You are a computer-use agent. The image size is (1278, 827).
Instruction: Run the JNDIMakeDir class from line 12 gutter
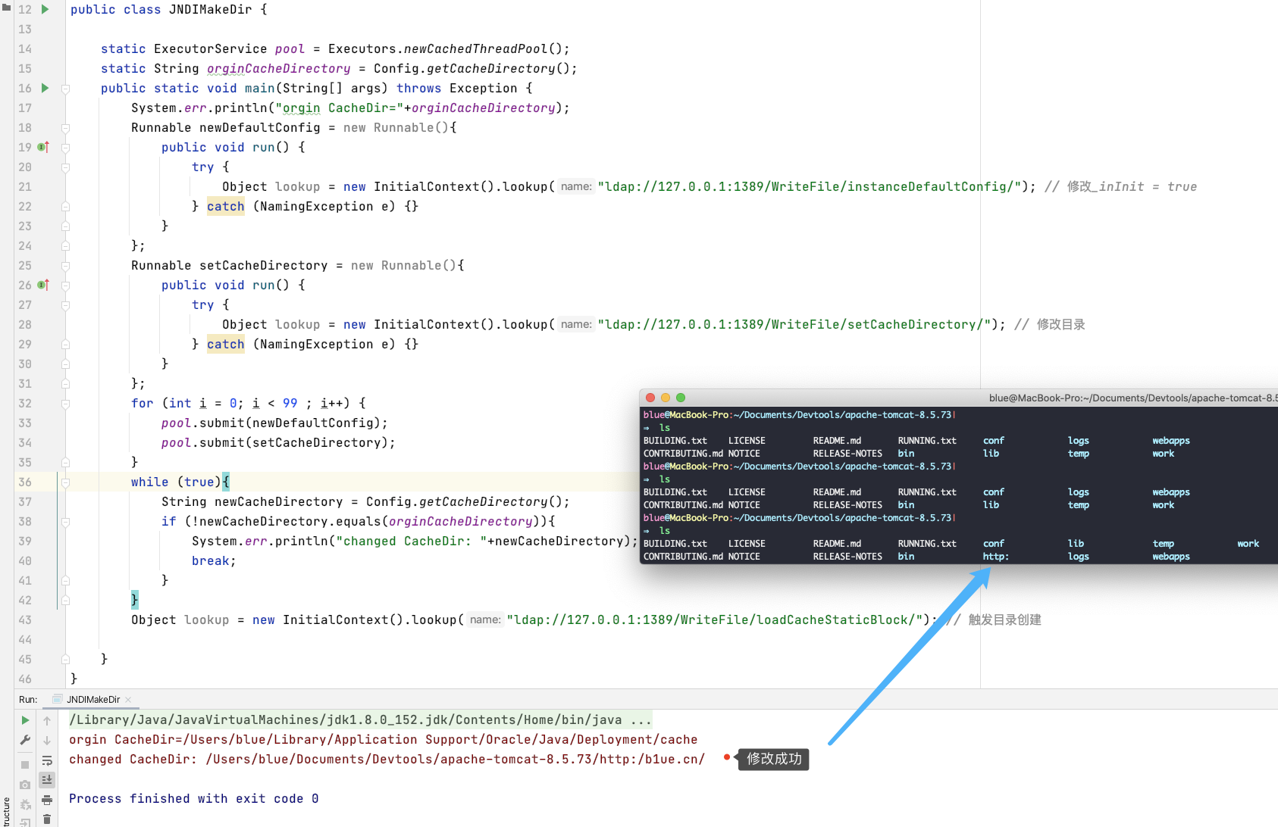pos(45,9)
